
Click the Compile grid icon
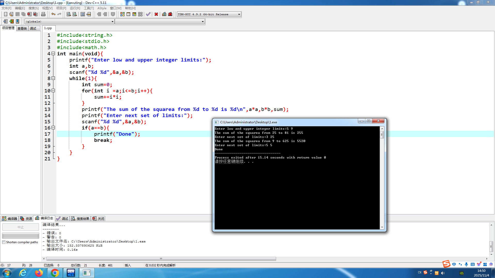[x=122, y=14]
